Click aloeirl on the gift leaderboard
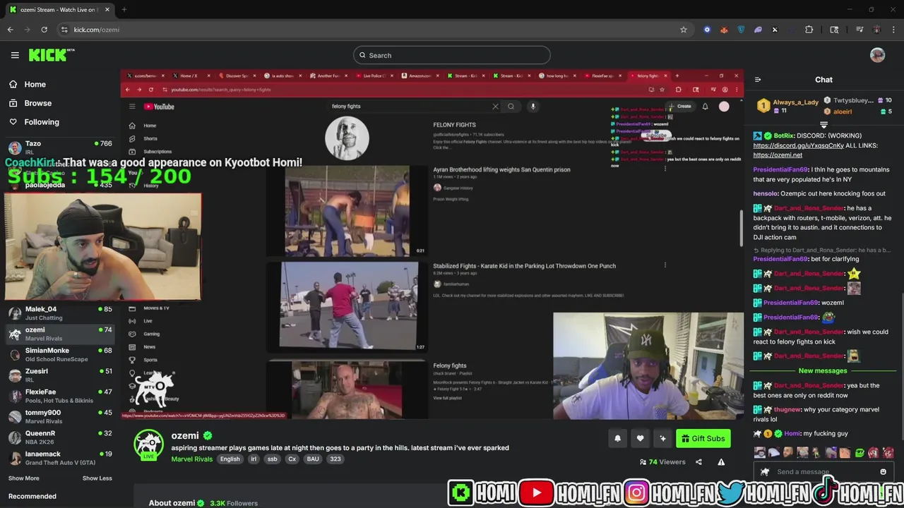This screenshot has height=508, width=904. coord(843,111)
